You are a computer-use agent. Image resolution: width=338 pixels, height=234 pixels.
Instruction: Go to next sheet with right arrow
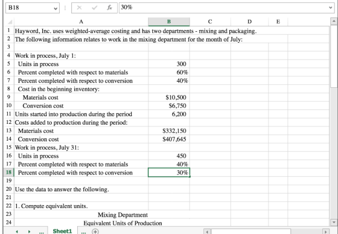pyautogui.click(x=29, y=232)
